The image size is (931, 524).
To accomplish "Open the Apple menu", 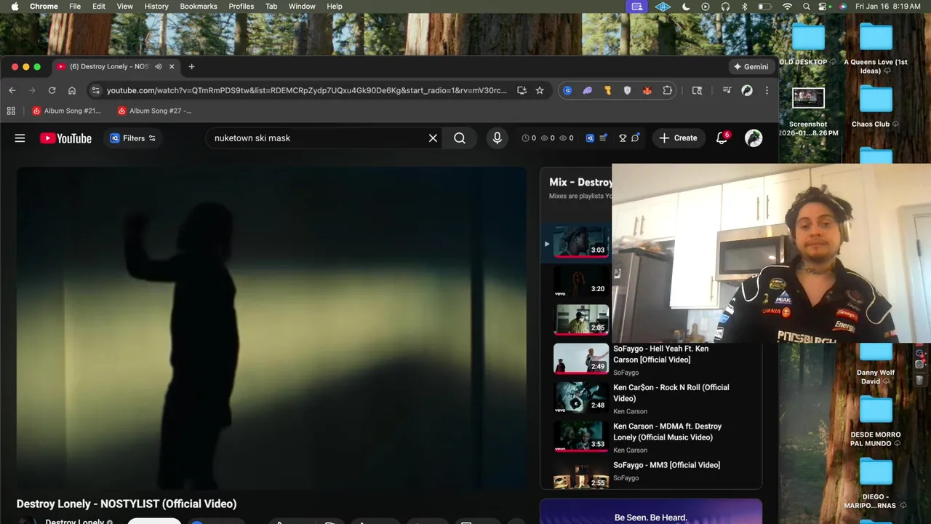I will pyautogui.click(x=15, y=7).
